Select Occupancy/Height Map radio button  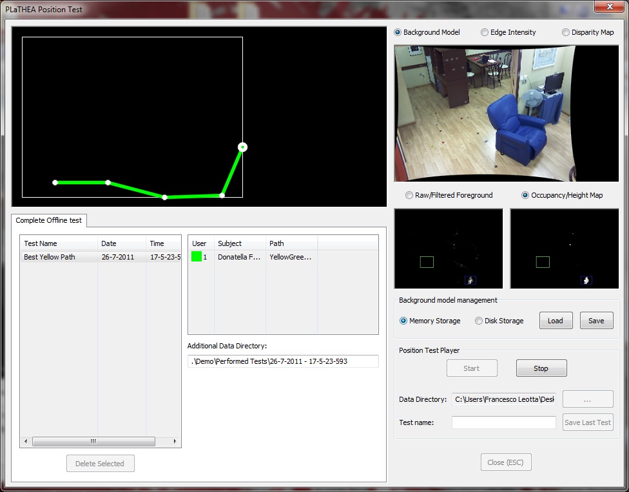coord(525,195)
